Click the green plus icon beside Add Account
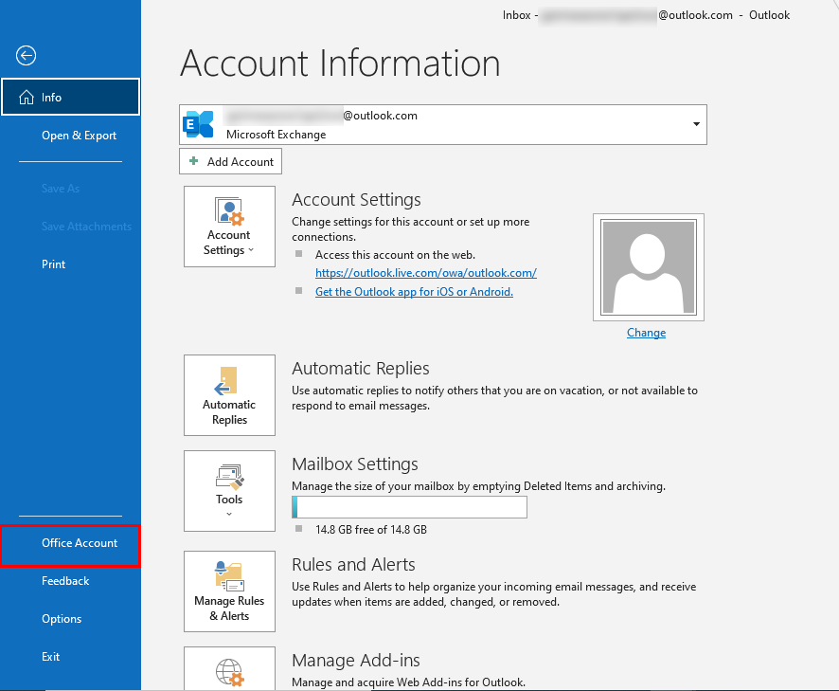The height and width of the screenshot is (691, 839). [194, 161]
